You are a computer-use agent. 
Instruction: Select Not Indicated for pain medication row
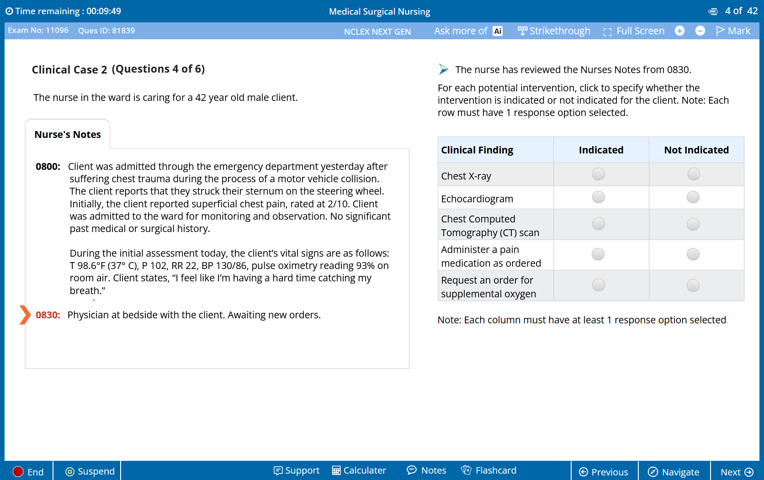tap(693, 254)
